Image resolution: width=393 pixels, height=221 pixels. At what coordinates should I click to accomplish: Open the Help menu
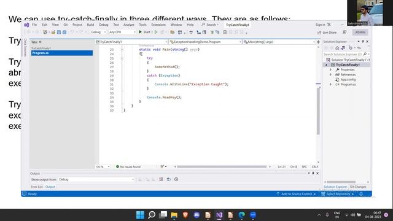pos(190,25)
